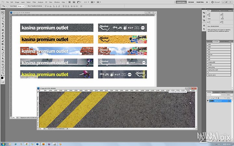Run the kasina_blog action button
This screenshot has height=146, width=234.
click(x=219, y=67)
